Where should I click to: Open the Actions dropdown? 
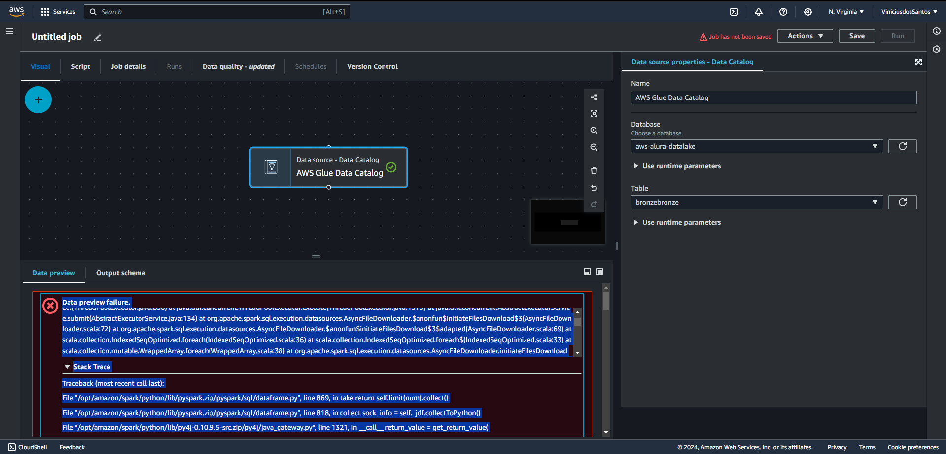(x=805, y=36)
